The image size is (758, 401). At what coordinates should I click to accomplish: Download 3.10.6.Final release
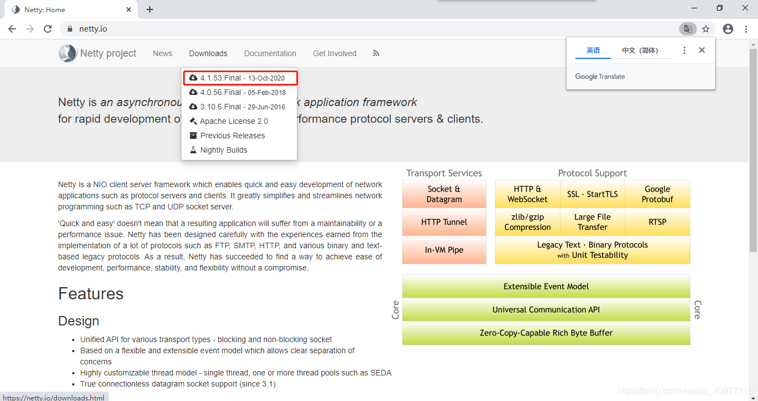coord(239,107)
